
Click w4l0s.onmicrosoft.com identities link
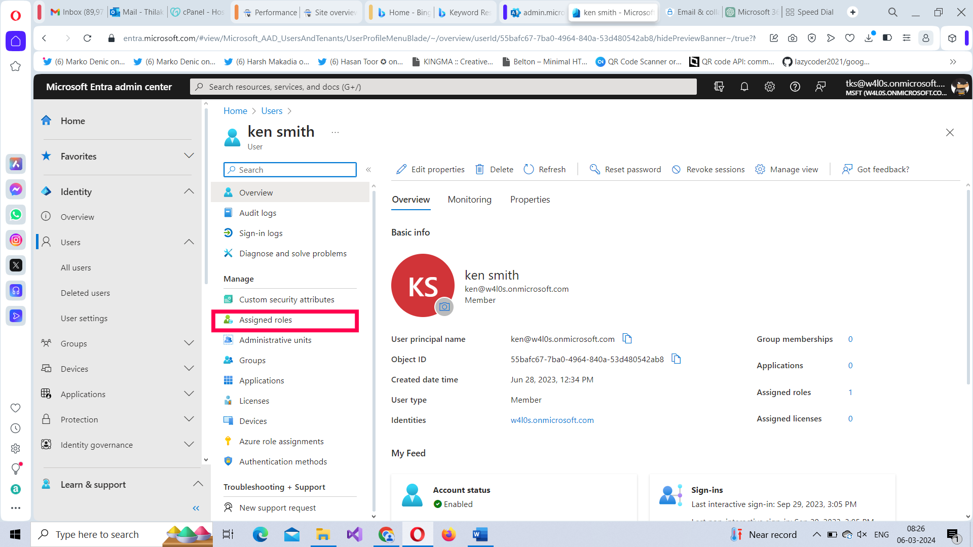(552, 420)
